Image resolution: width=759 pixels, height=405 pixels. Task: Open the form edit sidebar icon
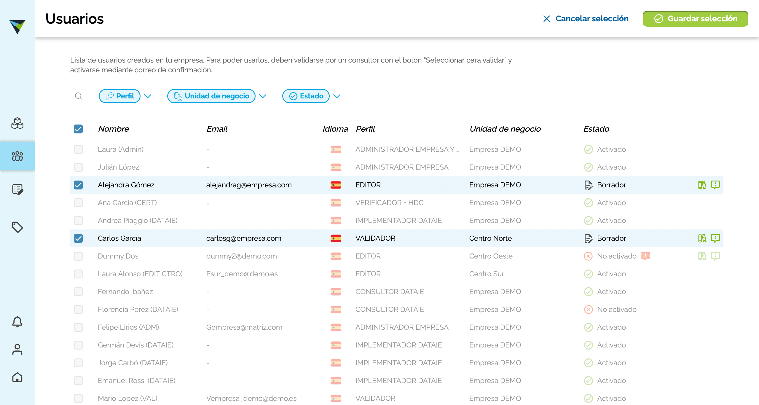pyautogui.click(x=17, y=189)
